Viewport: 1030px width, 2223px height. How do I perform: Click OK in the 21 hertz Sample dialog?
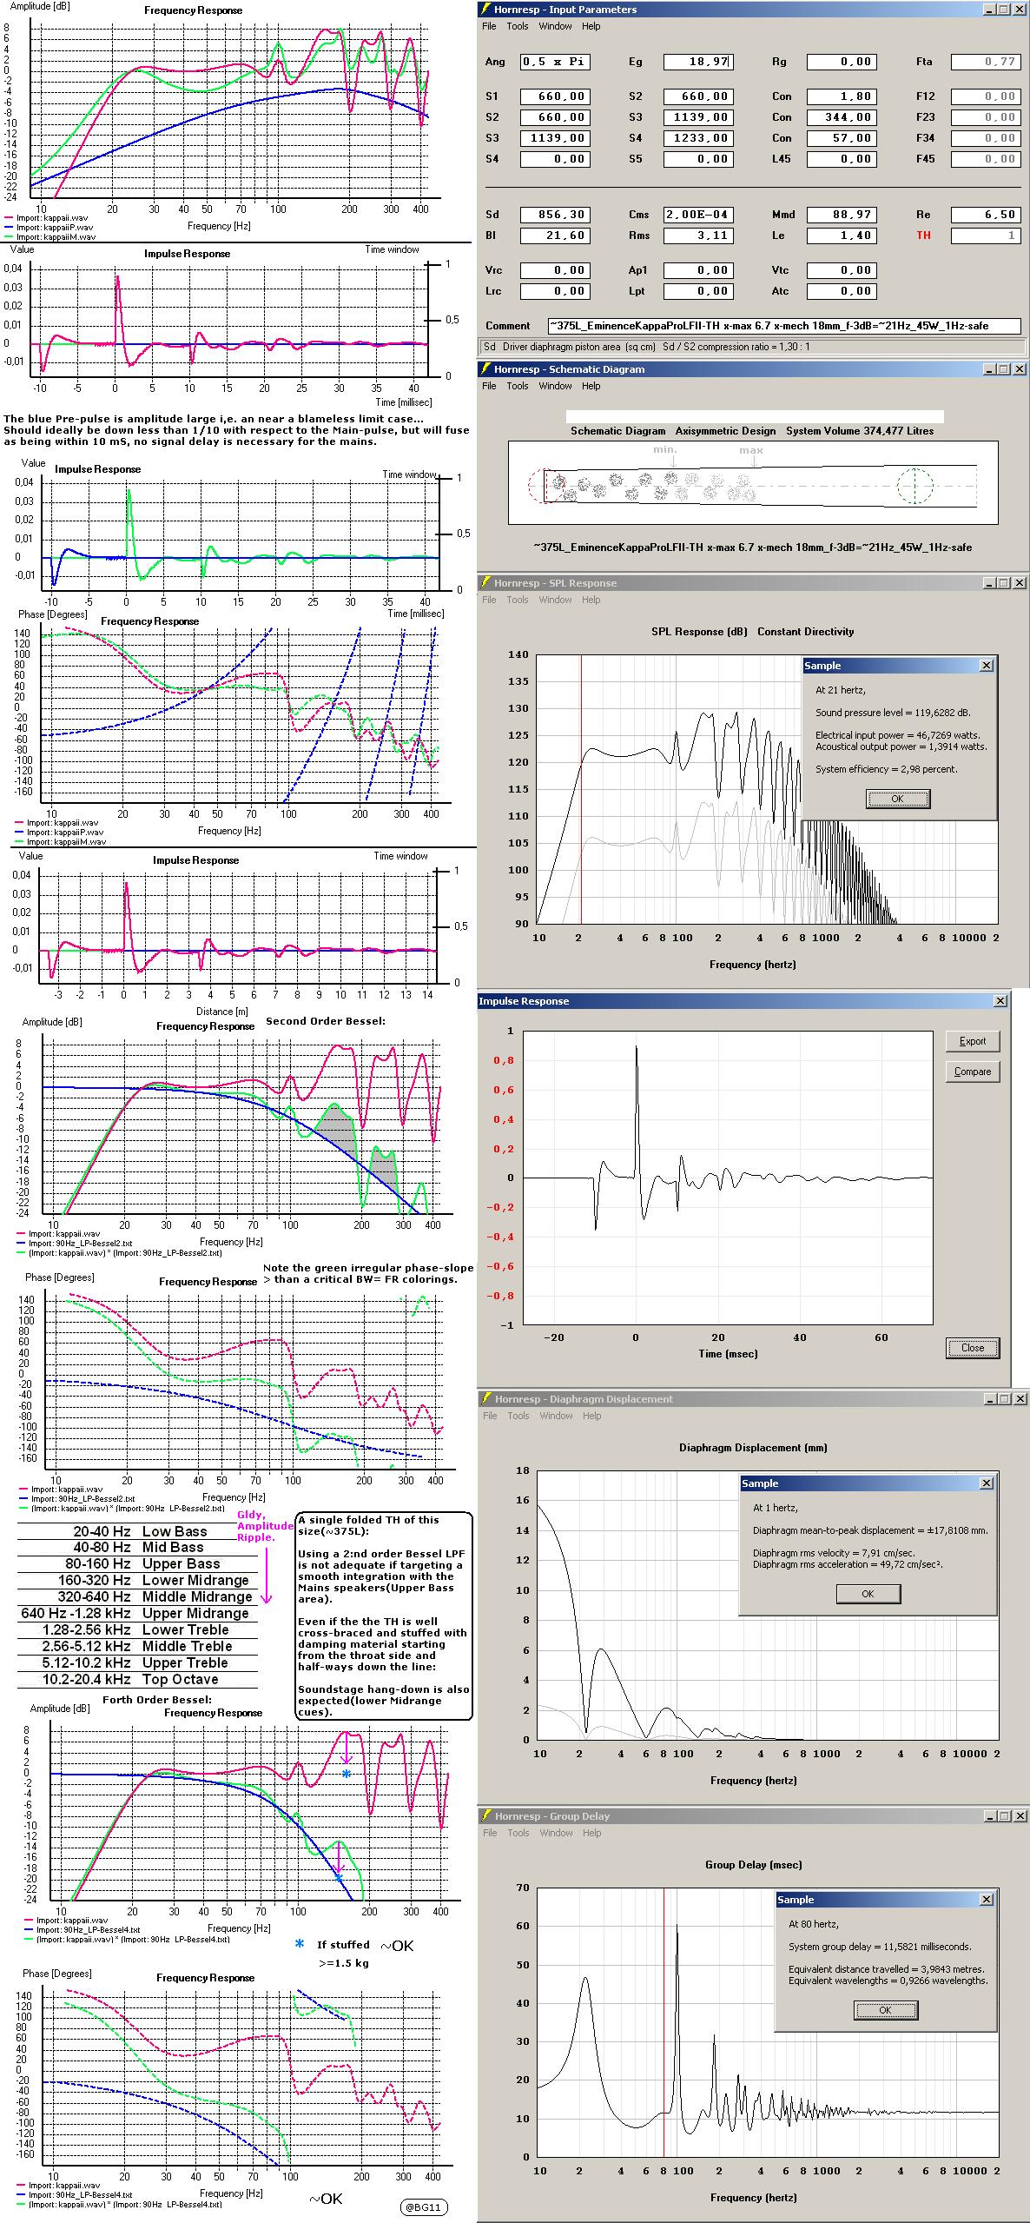click(898, 799)
